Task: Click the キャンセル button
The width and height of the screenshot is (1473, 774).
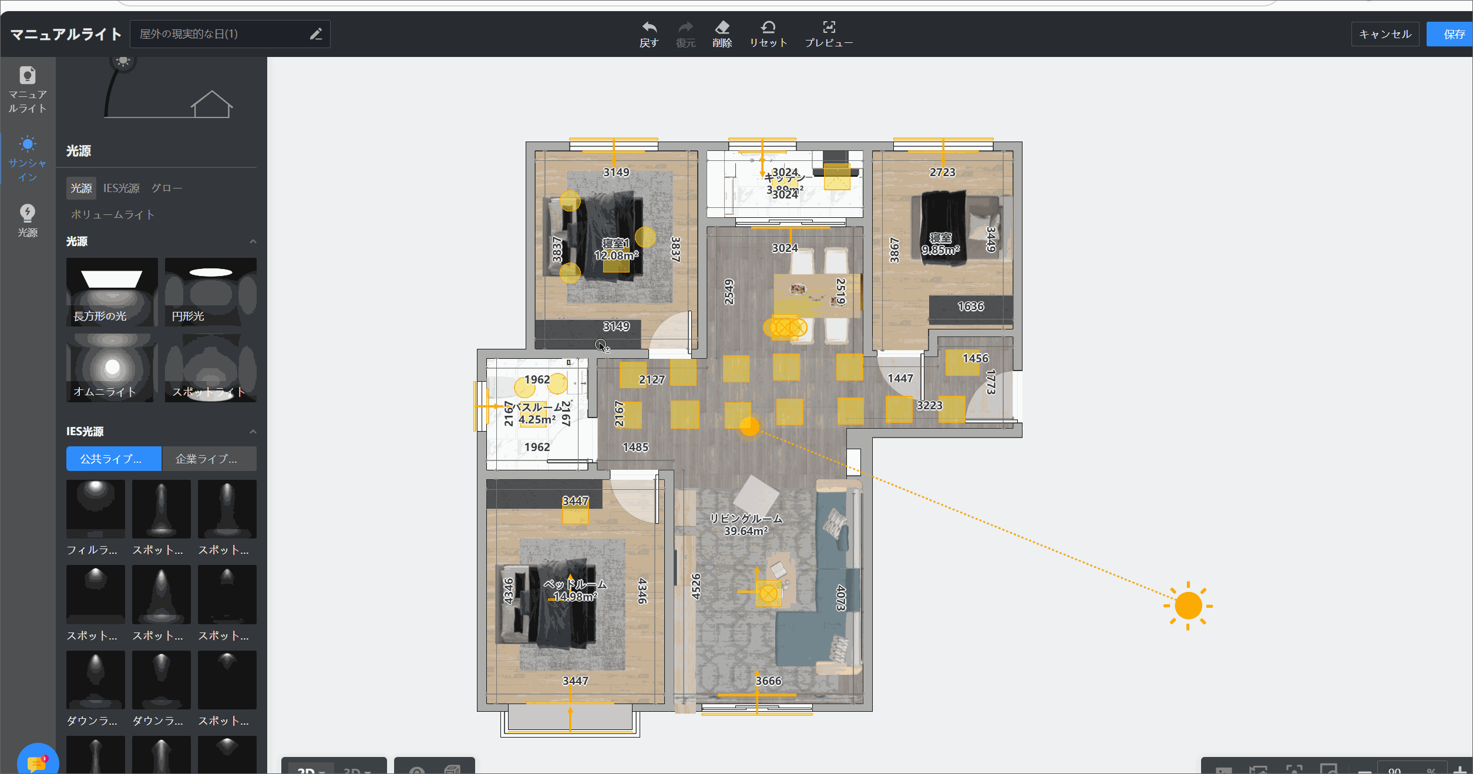Action: 1385,34
